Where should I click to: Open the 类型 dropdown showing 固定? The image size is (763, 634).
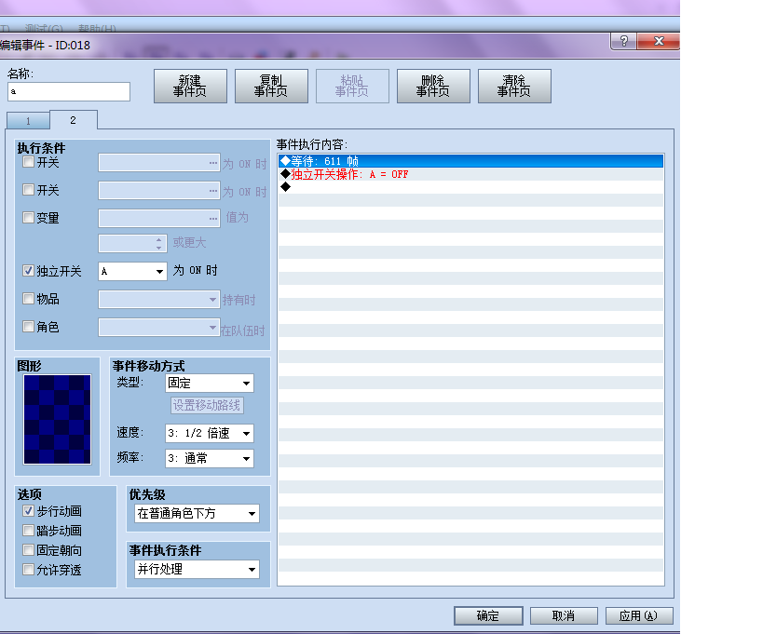click(x=210, y=384)
